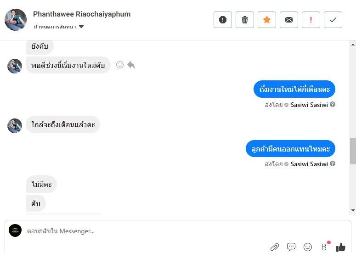Click sender name Sasiwi Sasiwi under เริ่มงานใหม่ได้กี่เดือนคะ
Viewport: 356px width, 253px height.
309,105
